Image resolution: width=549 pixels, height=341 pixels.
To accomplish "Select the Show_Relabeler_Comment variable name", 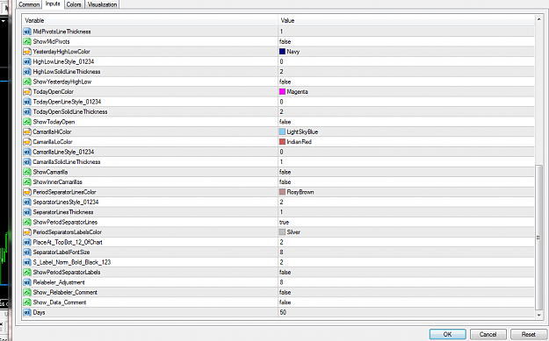I will [x=65, y=293].
